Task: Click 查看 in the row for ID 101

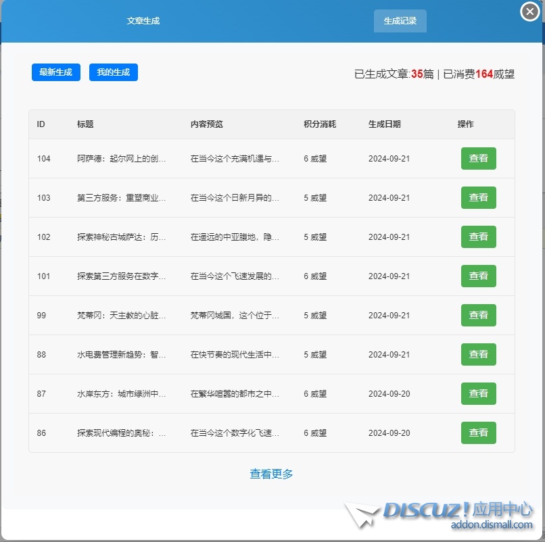Action: coord(478,276)
